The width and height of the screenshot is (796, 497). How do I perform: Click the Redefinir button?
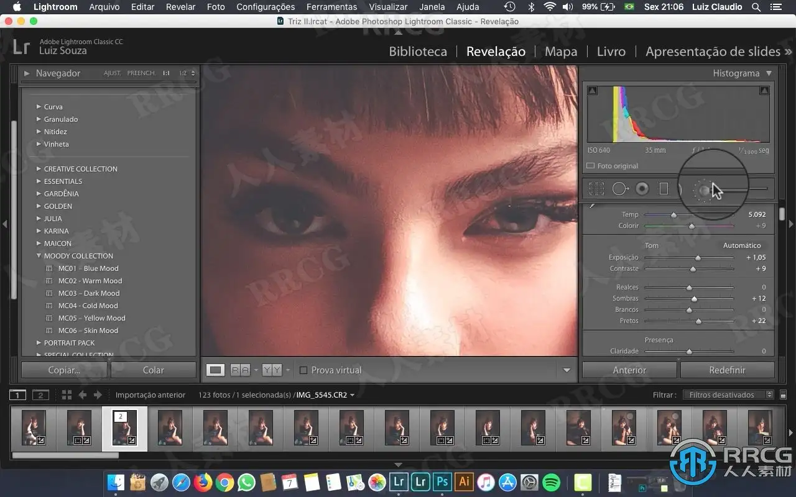(x=727, y=370)
